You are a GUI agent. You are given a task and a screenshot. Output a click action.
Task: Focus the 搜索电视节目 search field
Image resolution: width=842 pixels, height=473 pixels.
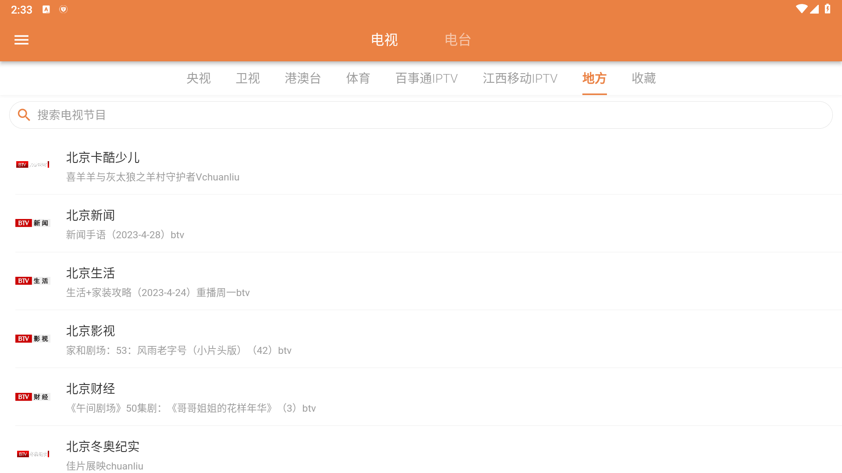[421, 115]
